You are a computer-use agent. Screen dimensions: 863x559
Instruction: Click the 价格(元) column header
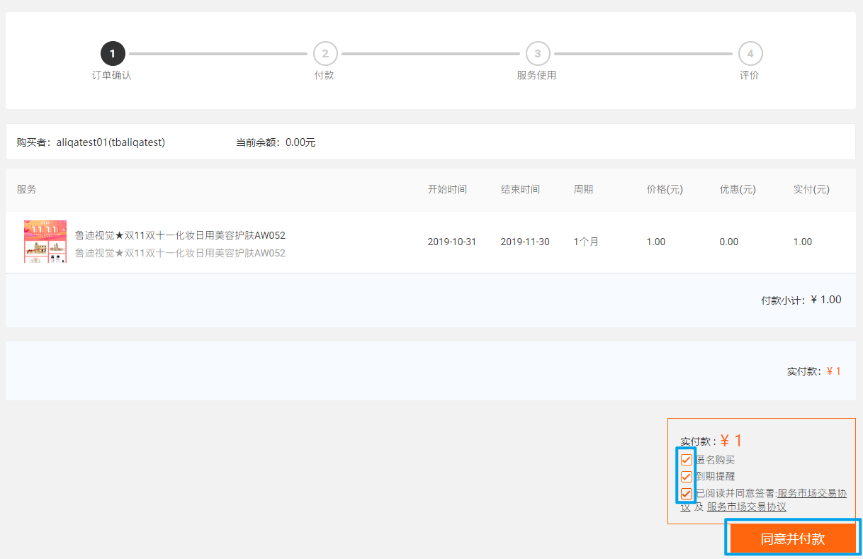[x=665, y=189]
